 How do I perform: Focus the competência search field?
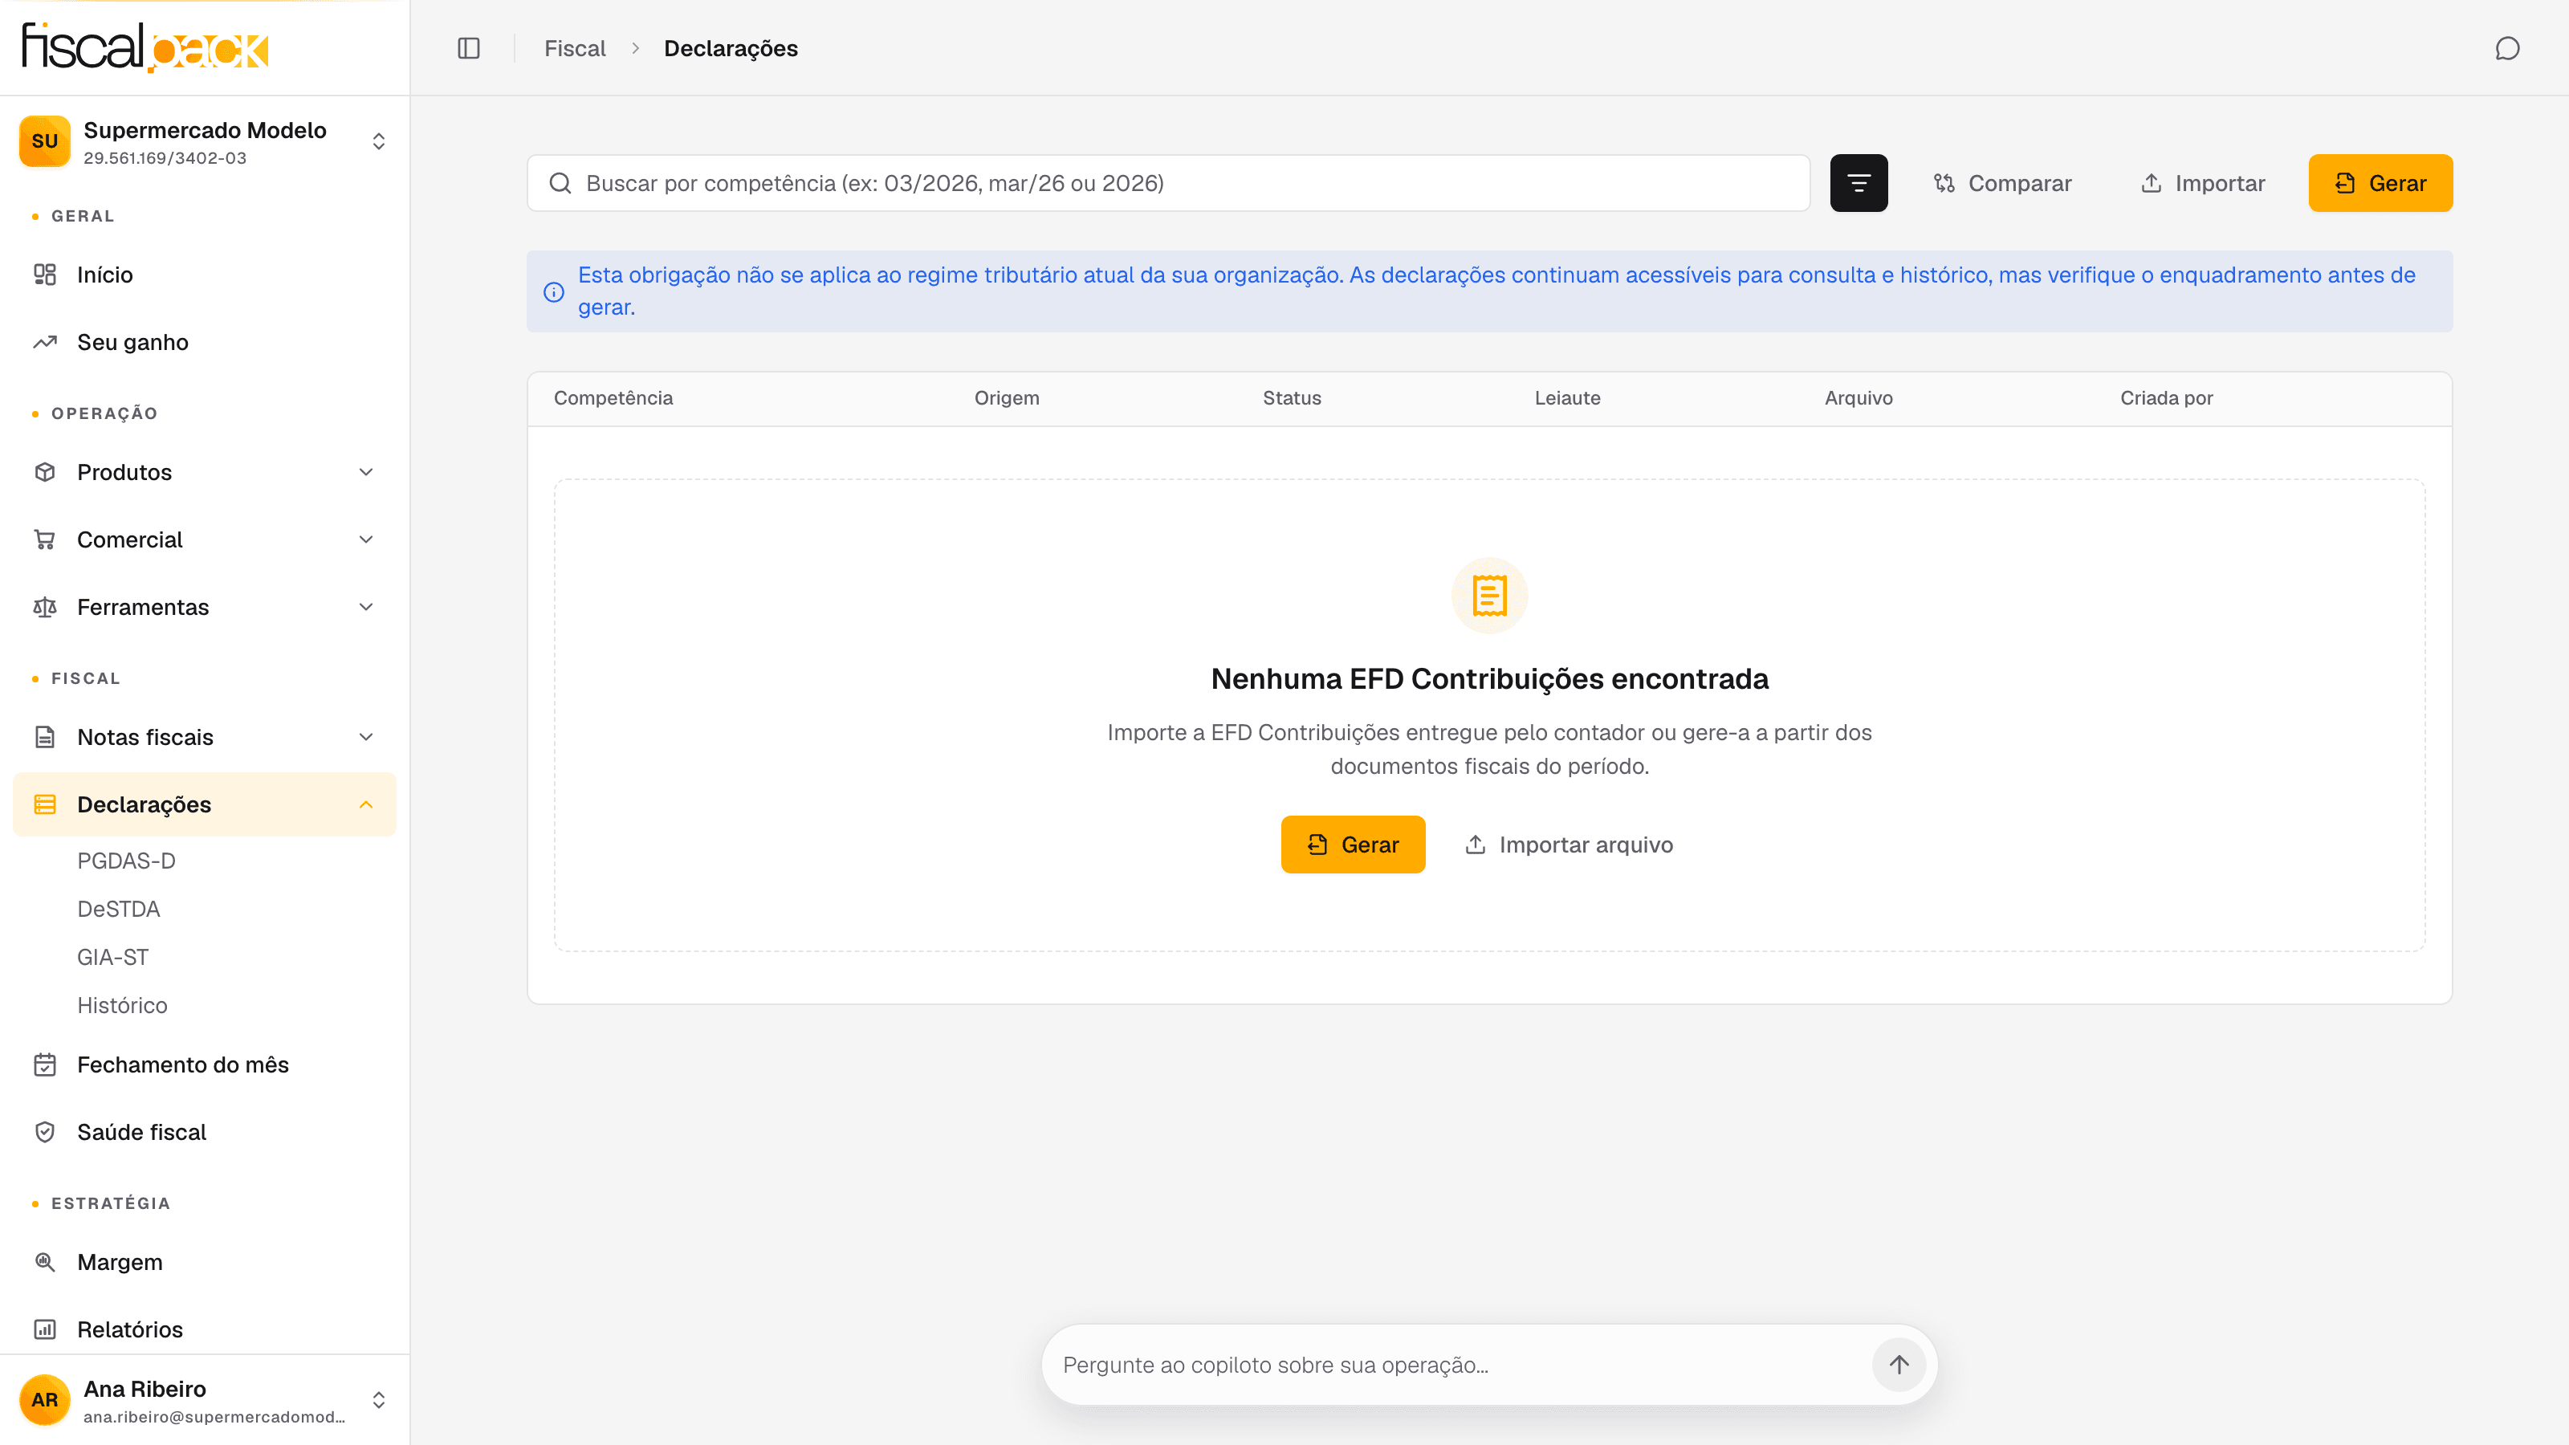[x=1168, y=182]
